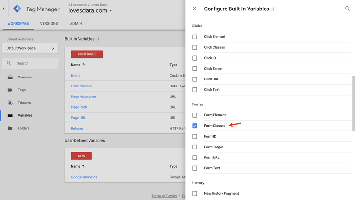Click the red Configure button
This screenshot has height=200, width=355.
click(87, 54)
